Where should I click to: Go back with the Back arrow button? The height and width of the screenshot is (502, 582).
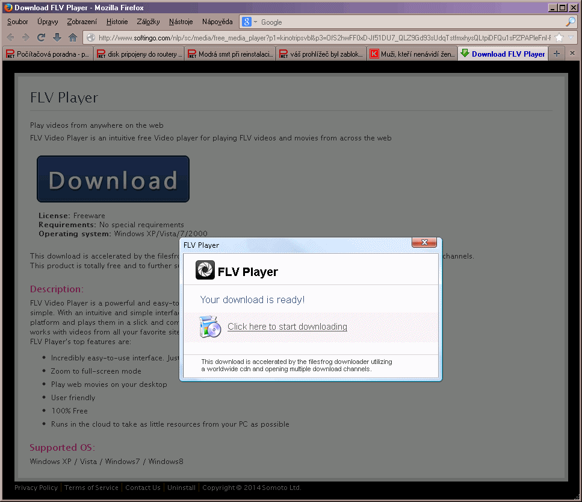point(10,37)
